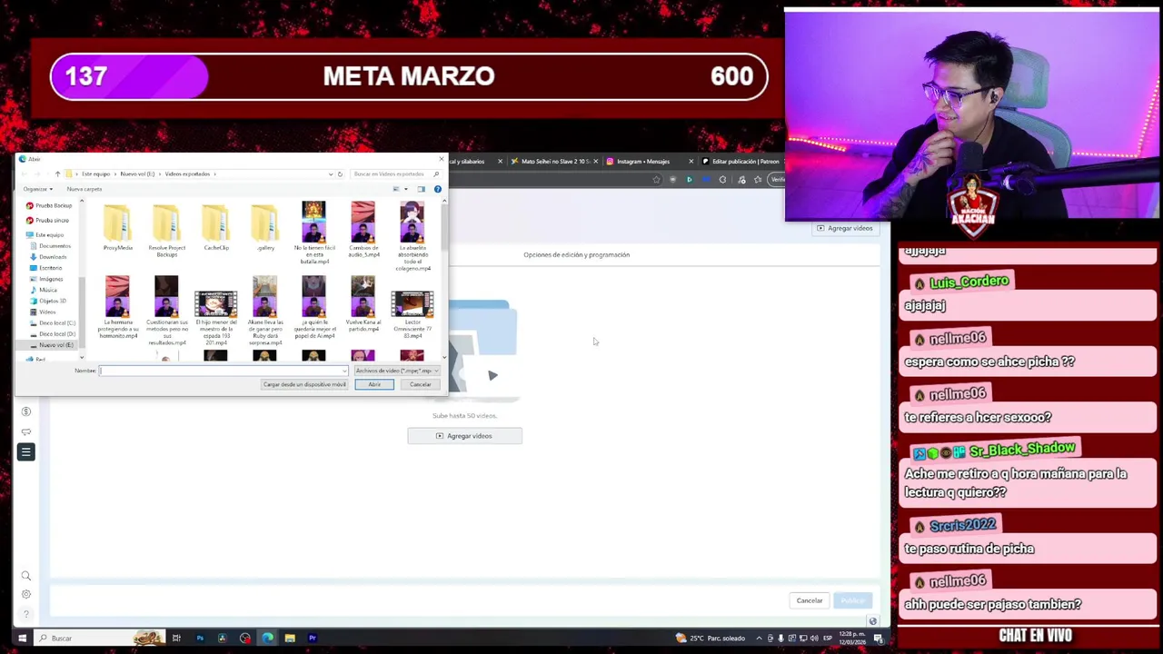Viewport: 1163px width, 654px height.
Task: Go to Escritorio in the navigation pane
Action: coord(47,267)
